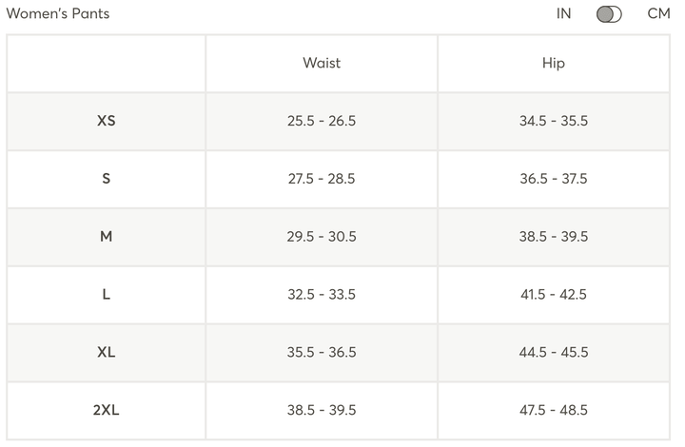Viewport: 685px width, 447px height.
Task: Click the 2XL hip value 47.5 - 48.5
Action: [x=554, y=411]
